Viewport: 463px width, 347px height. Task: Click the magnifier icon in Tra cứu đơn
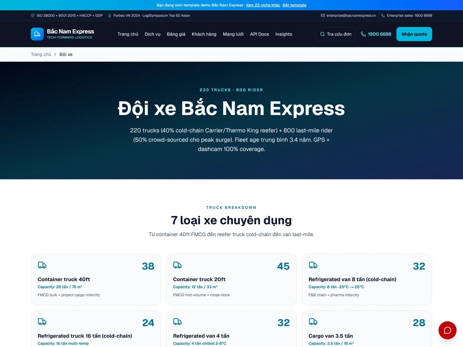pyautogui.click(x=322, y=34)
